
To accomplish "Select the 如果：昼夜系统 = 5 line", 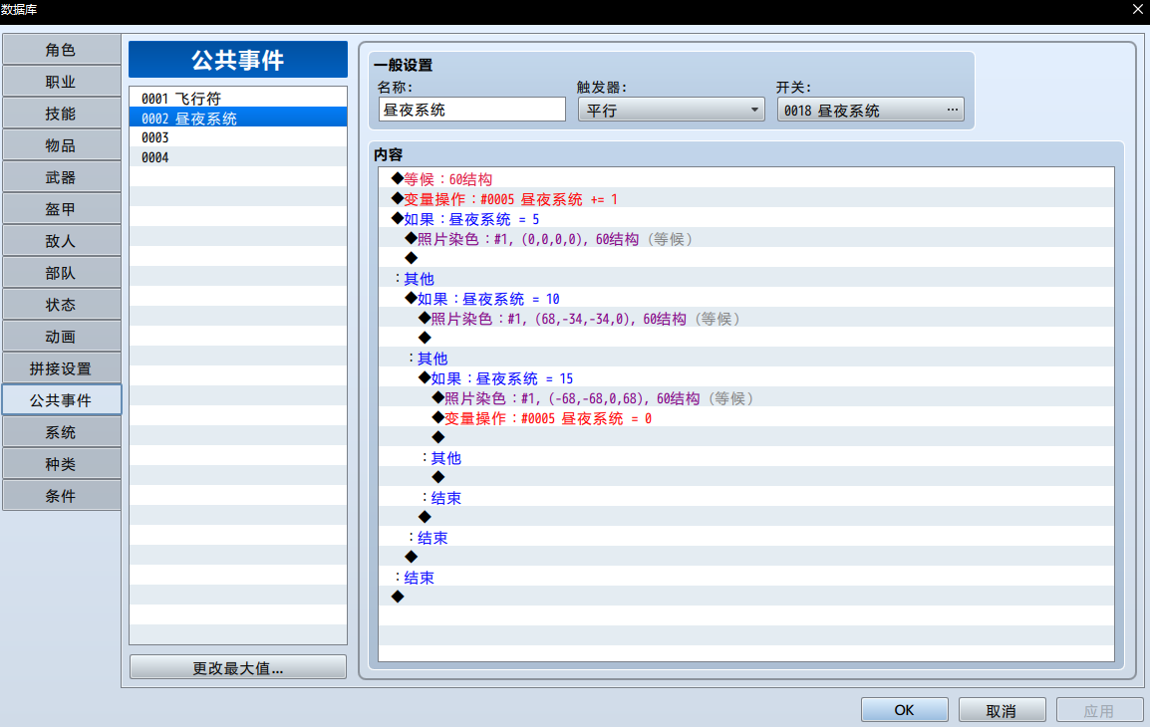I will click(745, 219).
